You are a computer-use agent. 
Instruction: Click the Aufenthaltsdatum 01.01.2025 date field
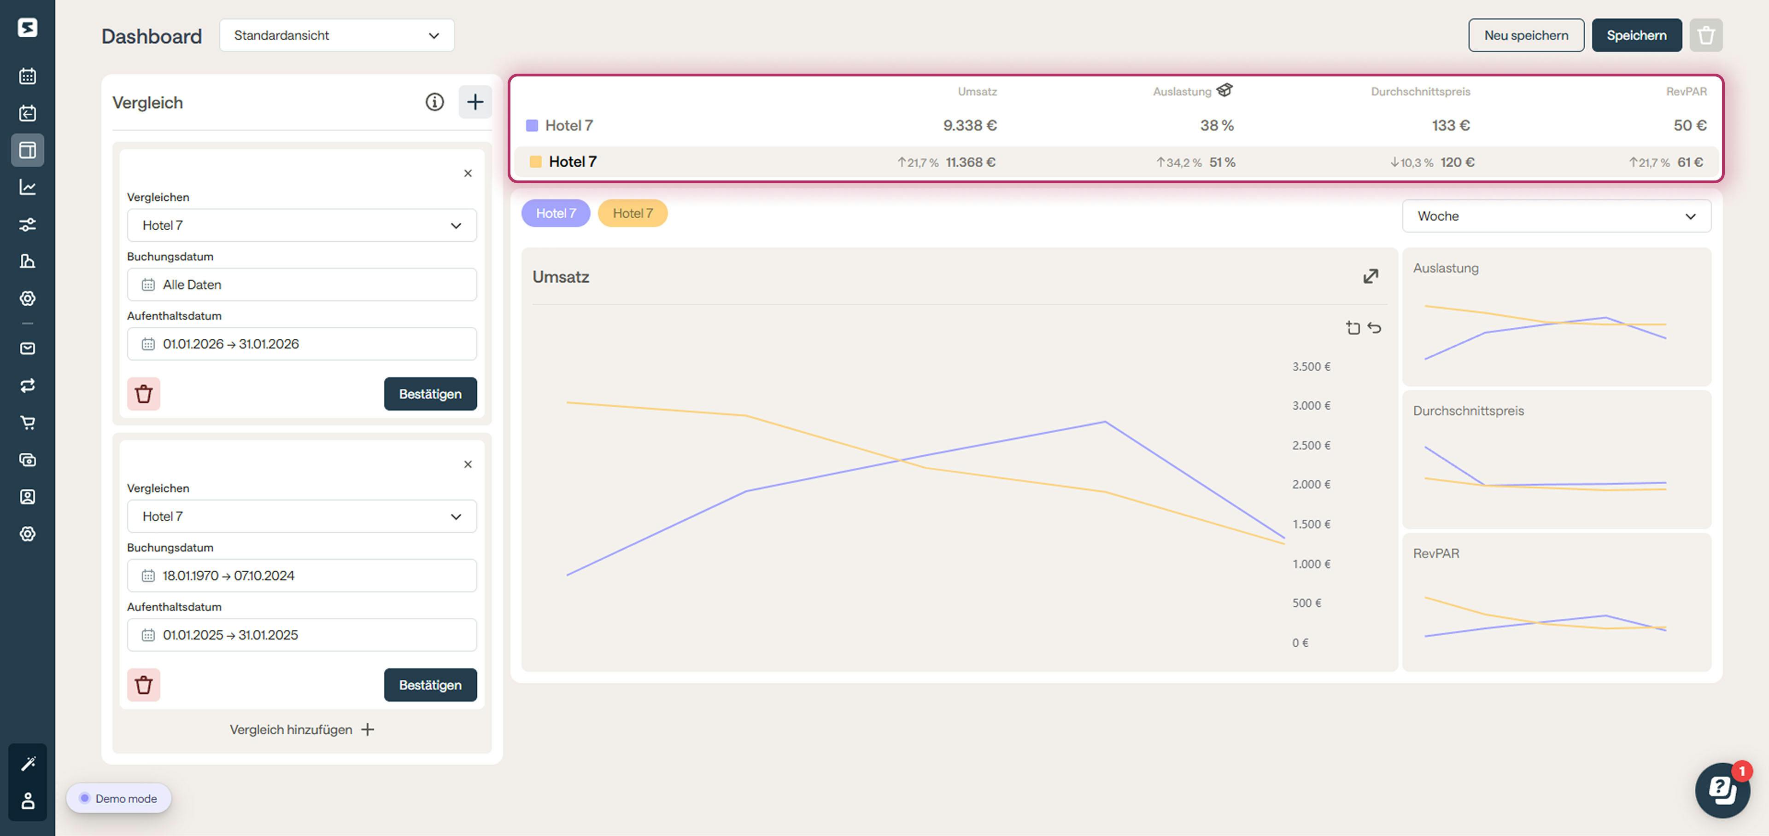tap(301, 635)
